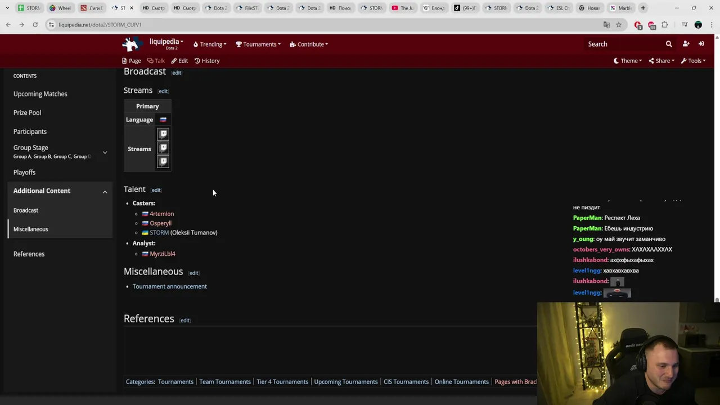The image size is (720, 405).
Task: Open analyst MyrziLbl4's page
Action: pos(163,254)
